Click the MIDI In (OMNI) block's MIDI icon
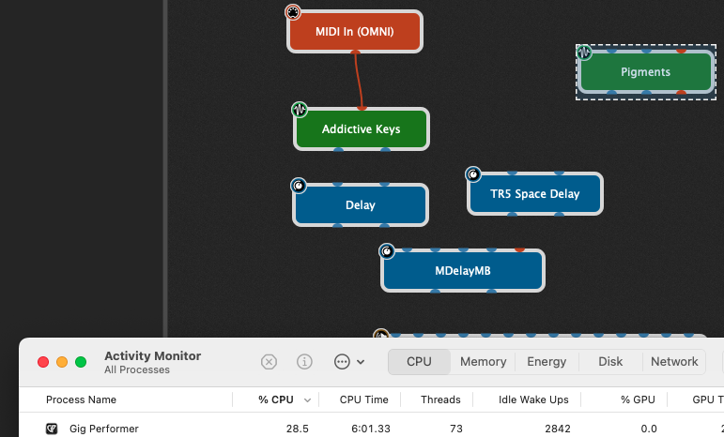Screen dimensions: 724x437 293,12
